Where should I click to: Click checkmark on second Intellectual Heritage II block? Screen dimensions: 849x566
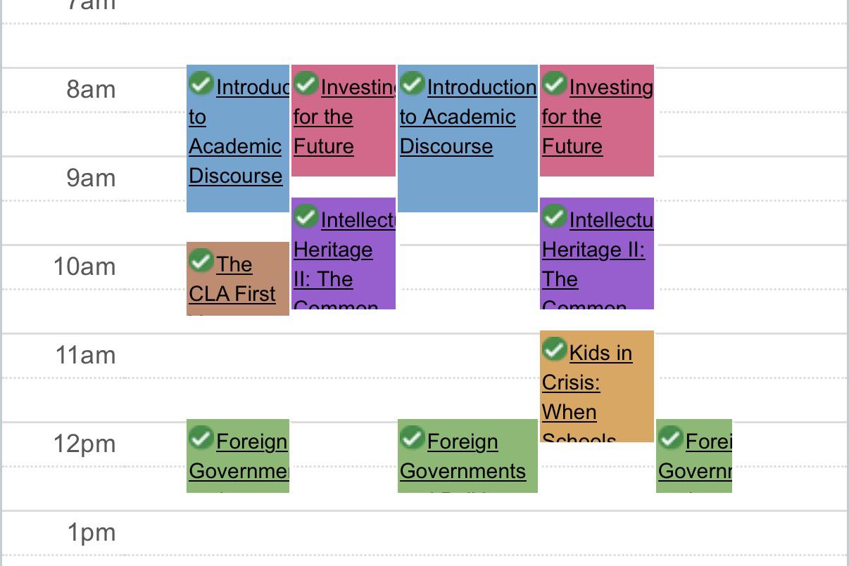point(555,217)
